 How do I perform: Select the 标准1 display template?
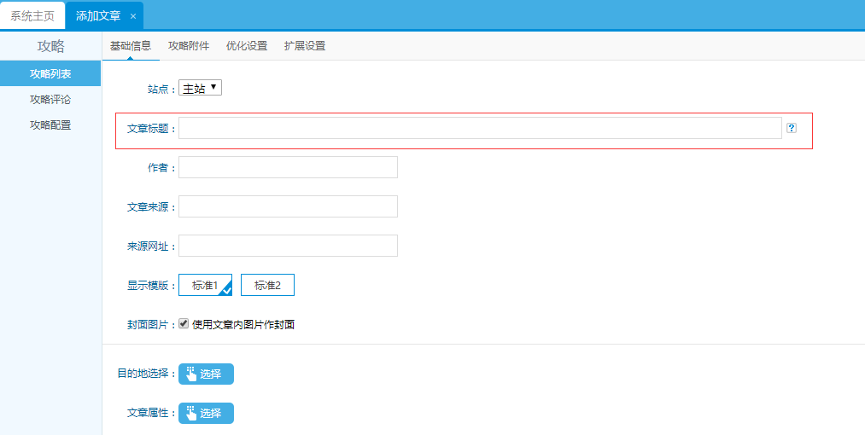pyautogui.click(x=205, y=285)
